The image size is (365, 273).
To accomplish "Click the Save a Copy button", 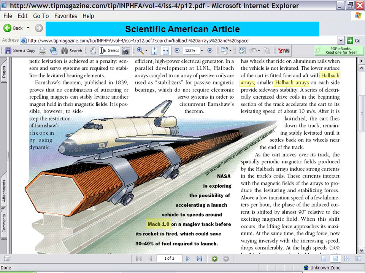I will coord(20,50).
